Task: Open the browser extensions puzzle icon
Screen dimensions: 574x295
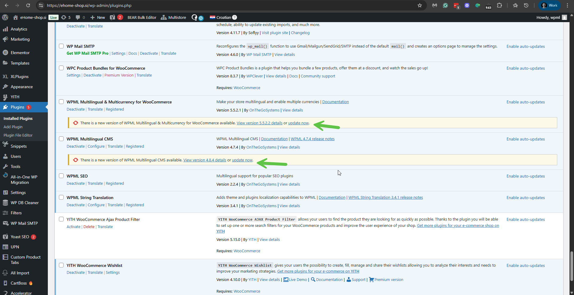Action: coord(499,5)
